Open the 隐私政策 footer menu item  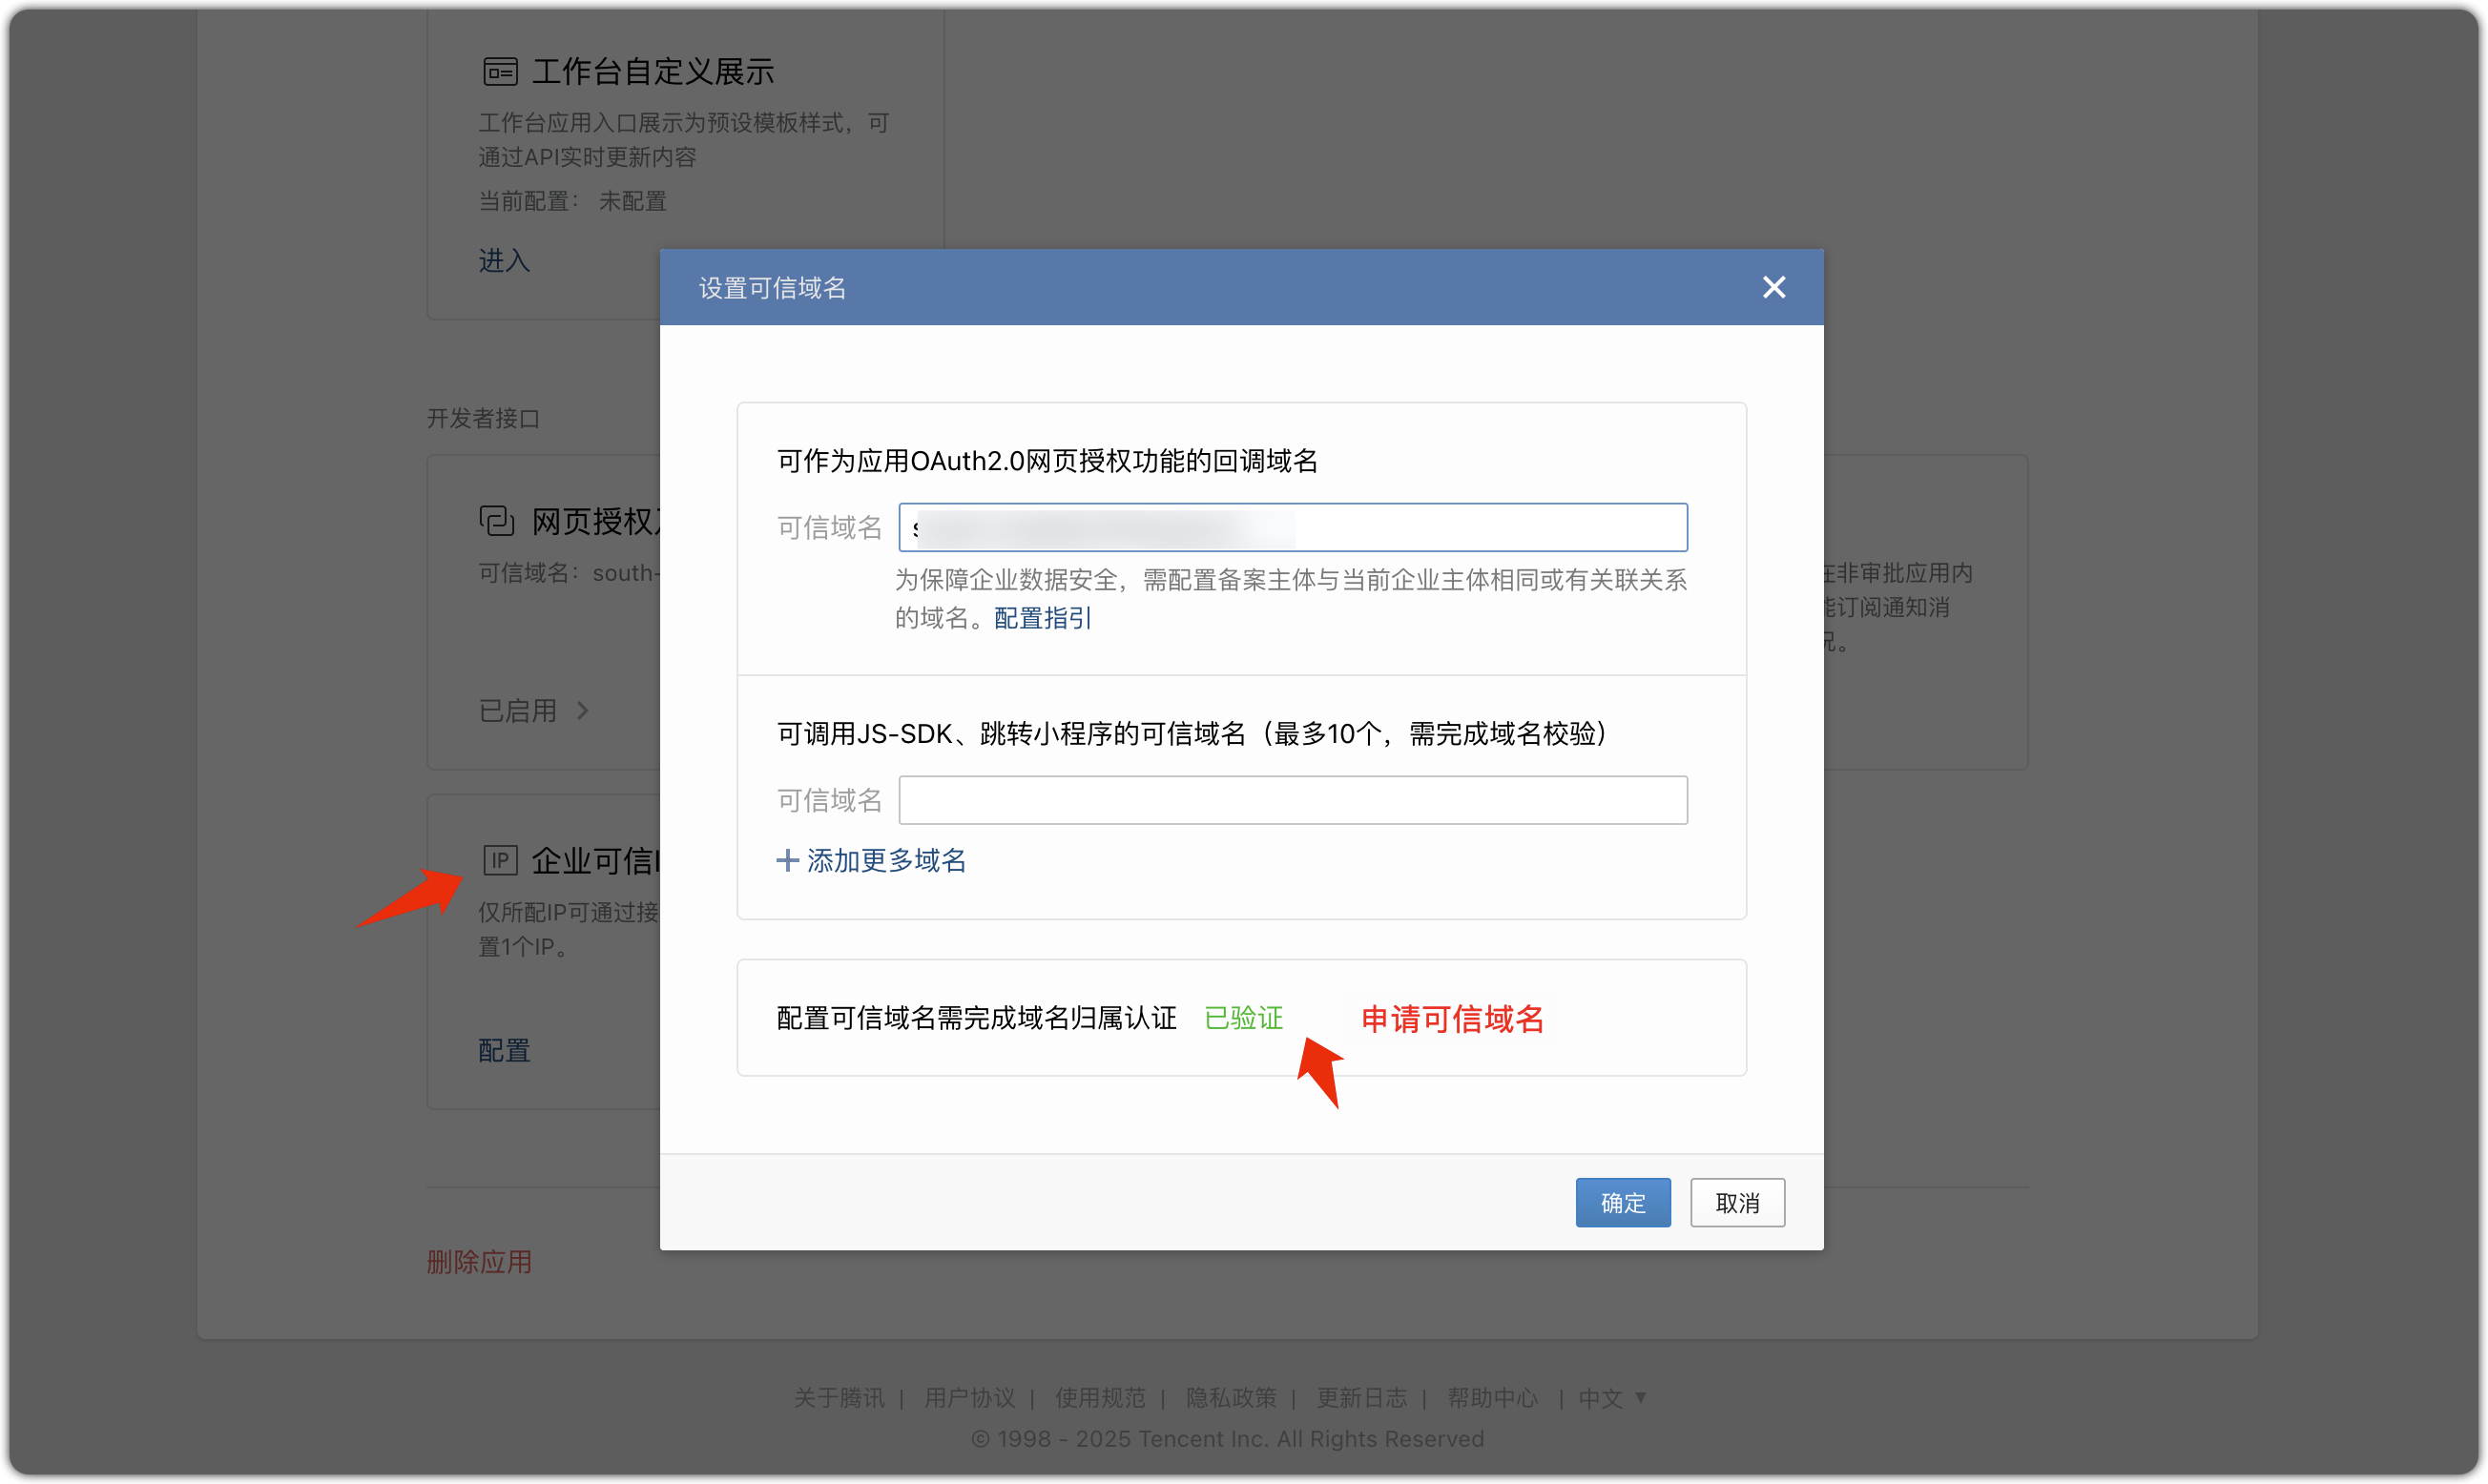click(x=1231, y=1397)
